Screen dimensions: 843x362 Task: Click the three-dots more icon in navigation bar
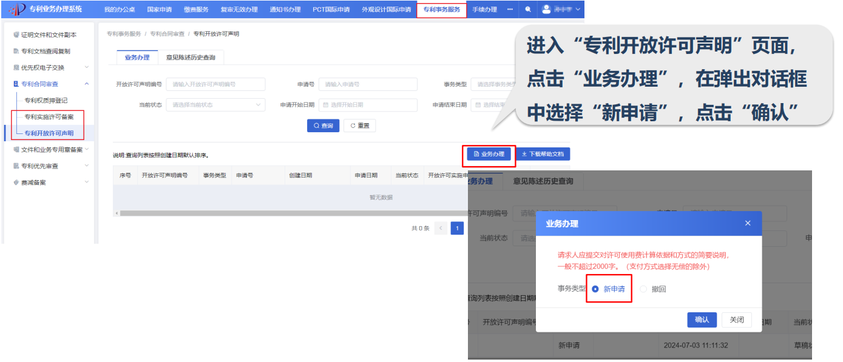[x=510, y=10]
